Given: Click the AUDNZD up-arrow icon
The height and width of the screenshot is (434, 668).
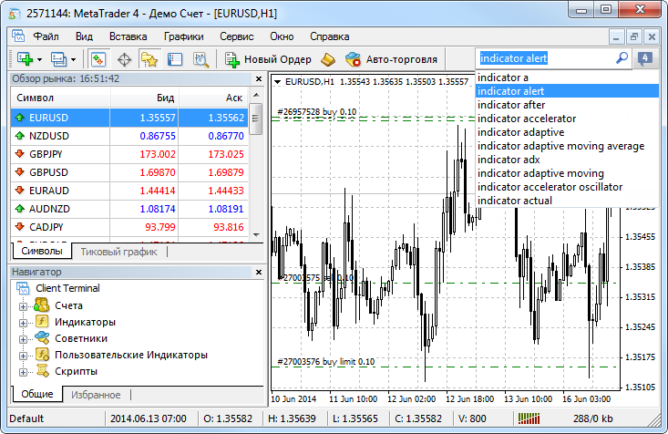Looking at the screenshot, I should [20, 209].
